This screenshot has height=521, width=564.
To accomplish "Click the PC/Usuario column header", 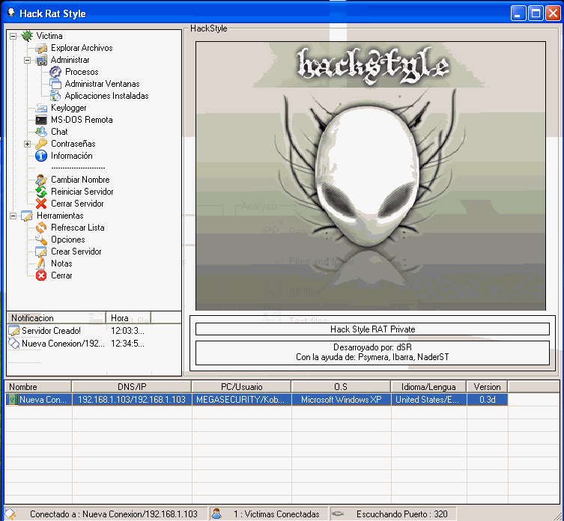I will pyautogui.click(x=241, y=386).
